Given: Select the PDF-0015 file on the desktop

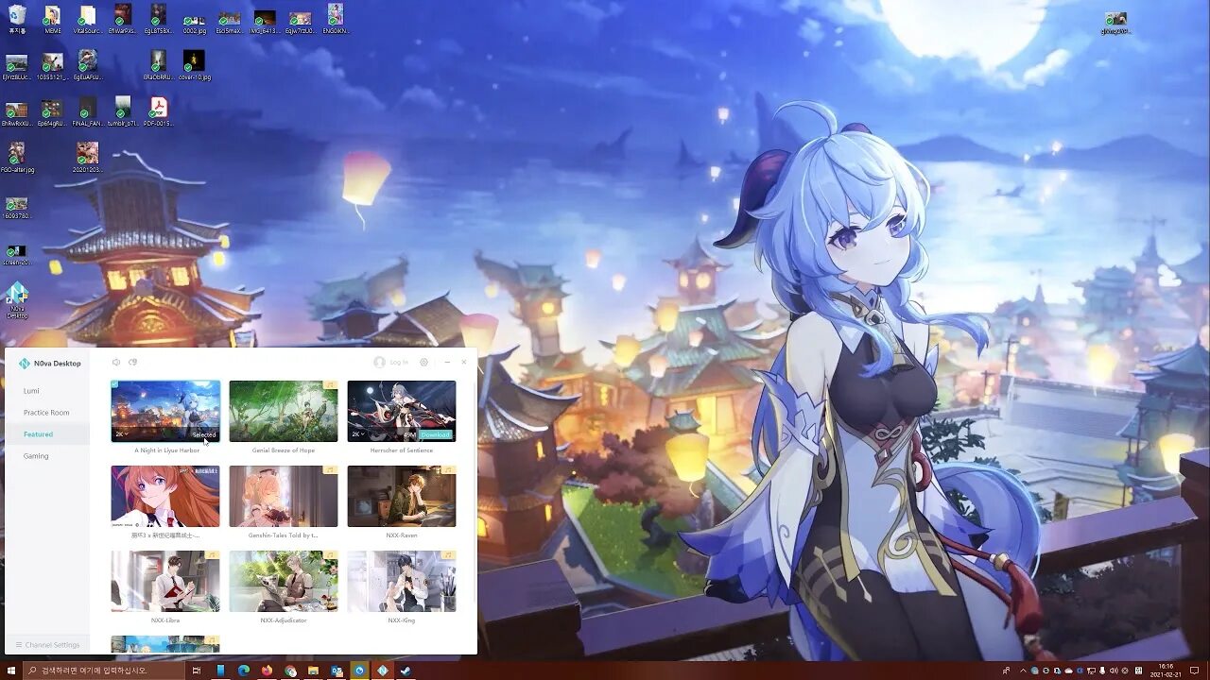Looking at the screenshot, I should click(x=159, y=111).
